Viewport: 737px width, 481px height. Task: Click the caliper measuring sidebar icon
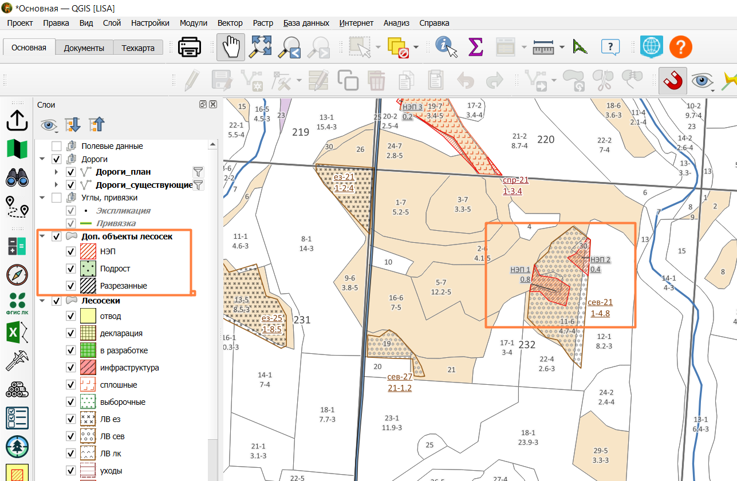tap(17, 360)
